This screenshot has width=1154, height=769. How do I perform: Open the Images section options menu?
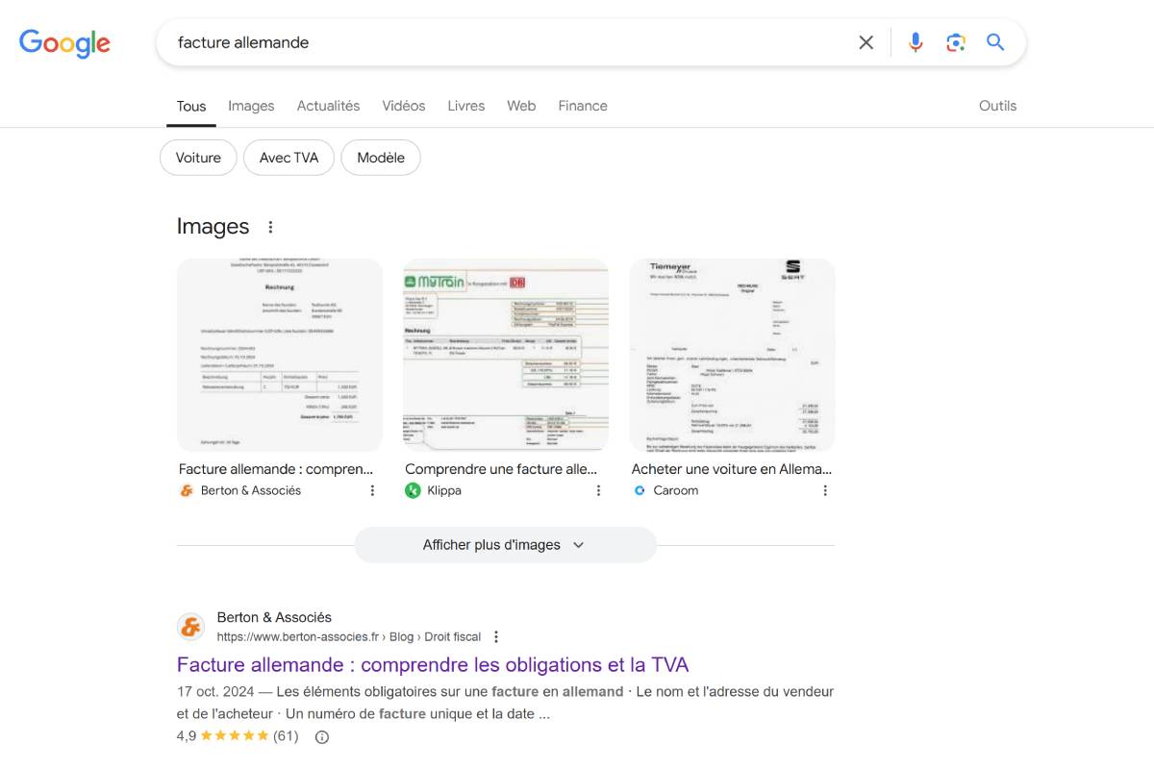(x=270, y=227)
